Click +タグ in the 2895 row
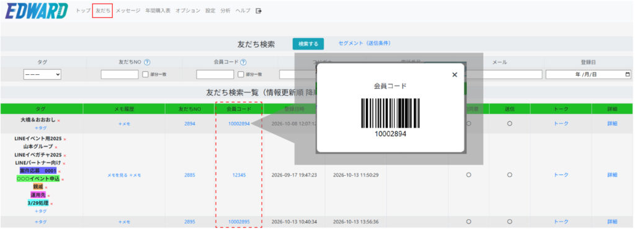 [40, 222]
